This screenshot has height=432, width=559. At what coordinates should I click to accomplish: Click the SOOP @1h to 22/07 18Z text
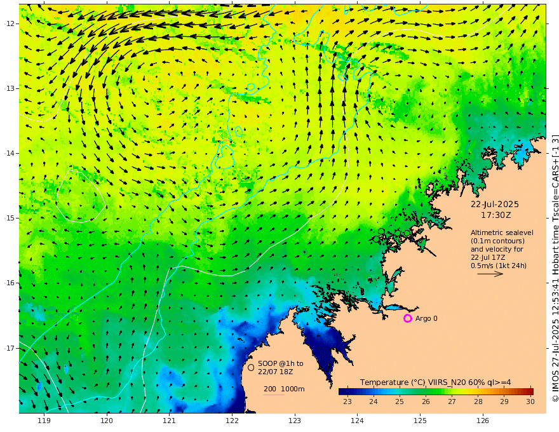point(281,367)
